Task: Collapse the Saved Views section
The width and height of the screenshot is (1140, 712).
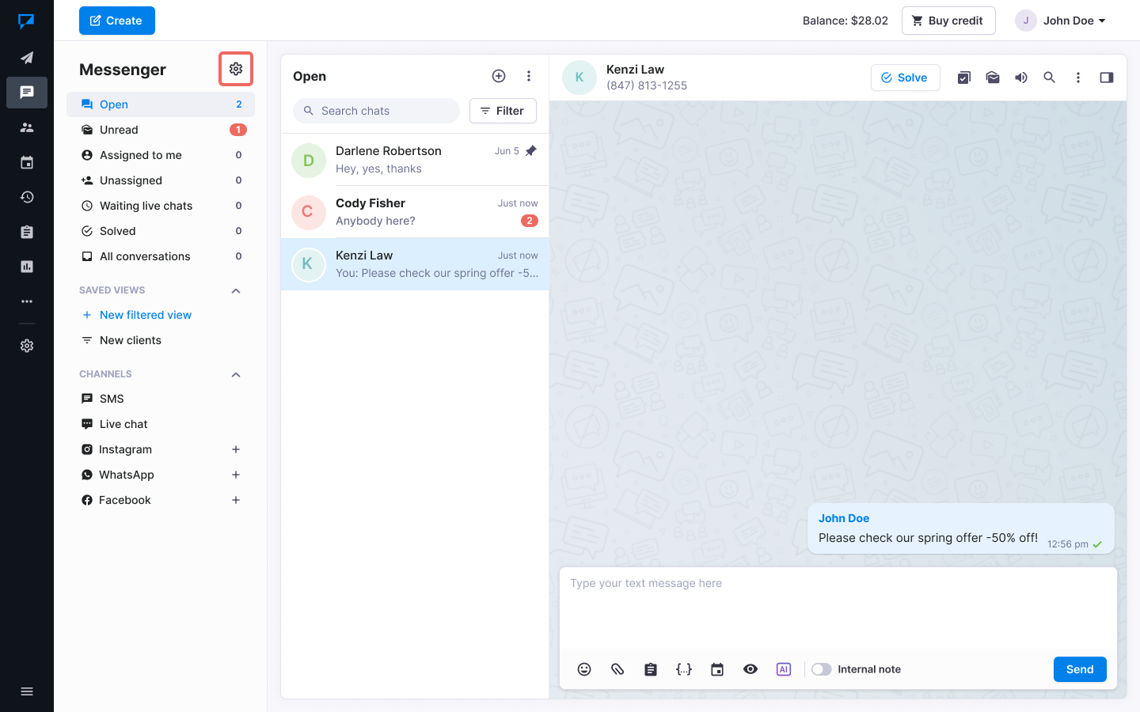Action: click(x=236, y=290)
